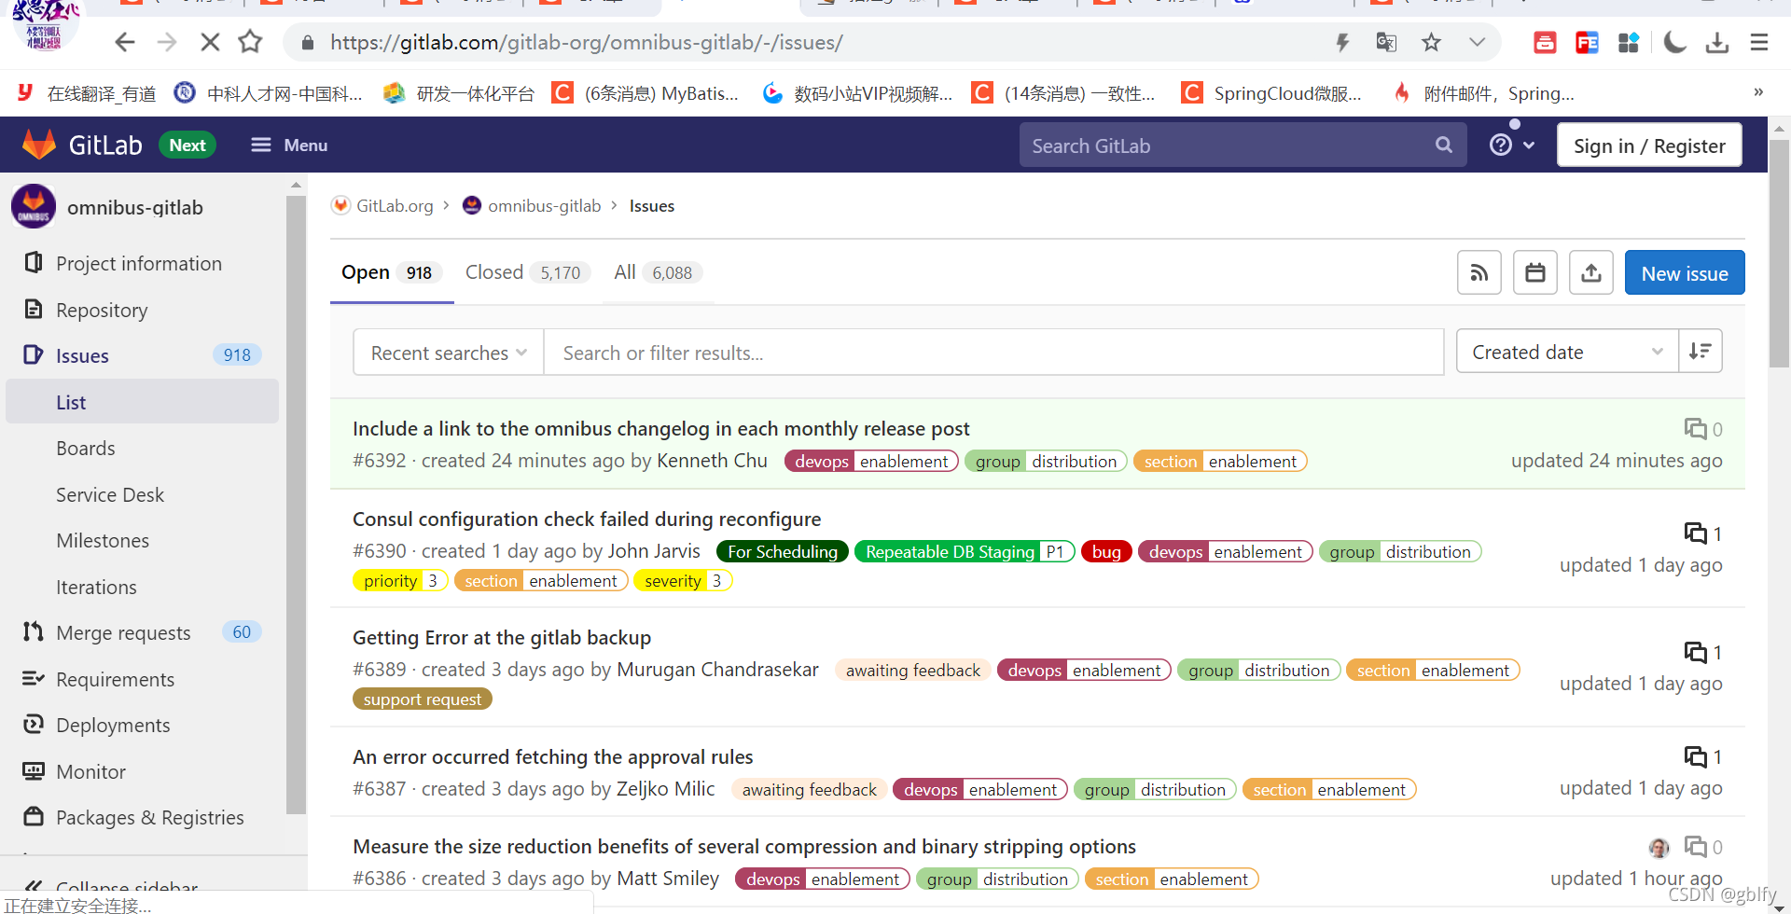Click omnibus-gitlab breadcrumb link

pos(544,205)
